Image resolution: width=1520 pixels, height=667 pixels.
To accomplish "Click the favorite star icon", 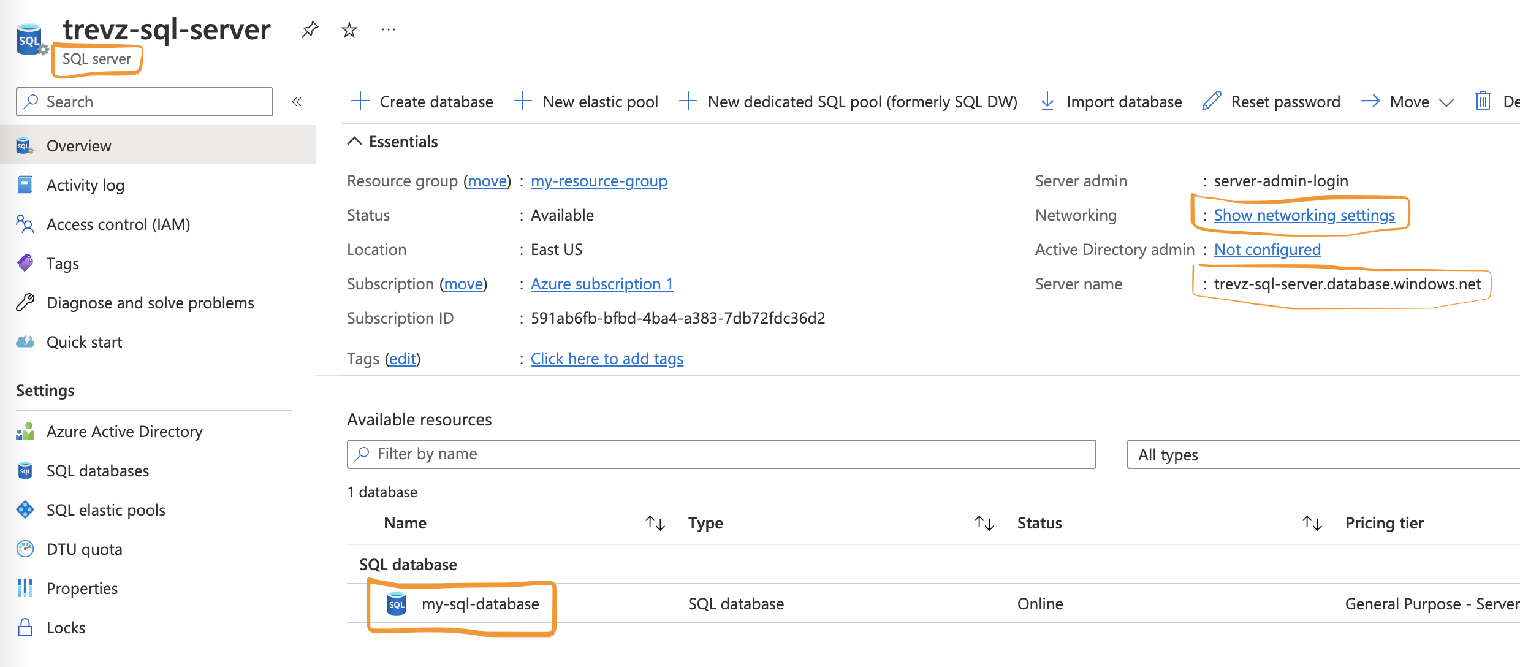I will pyautogui.click(x=349, y=29).
